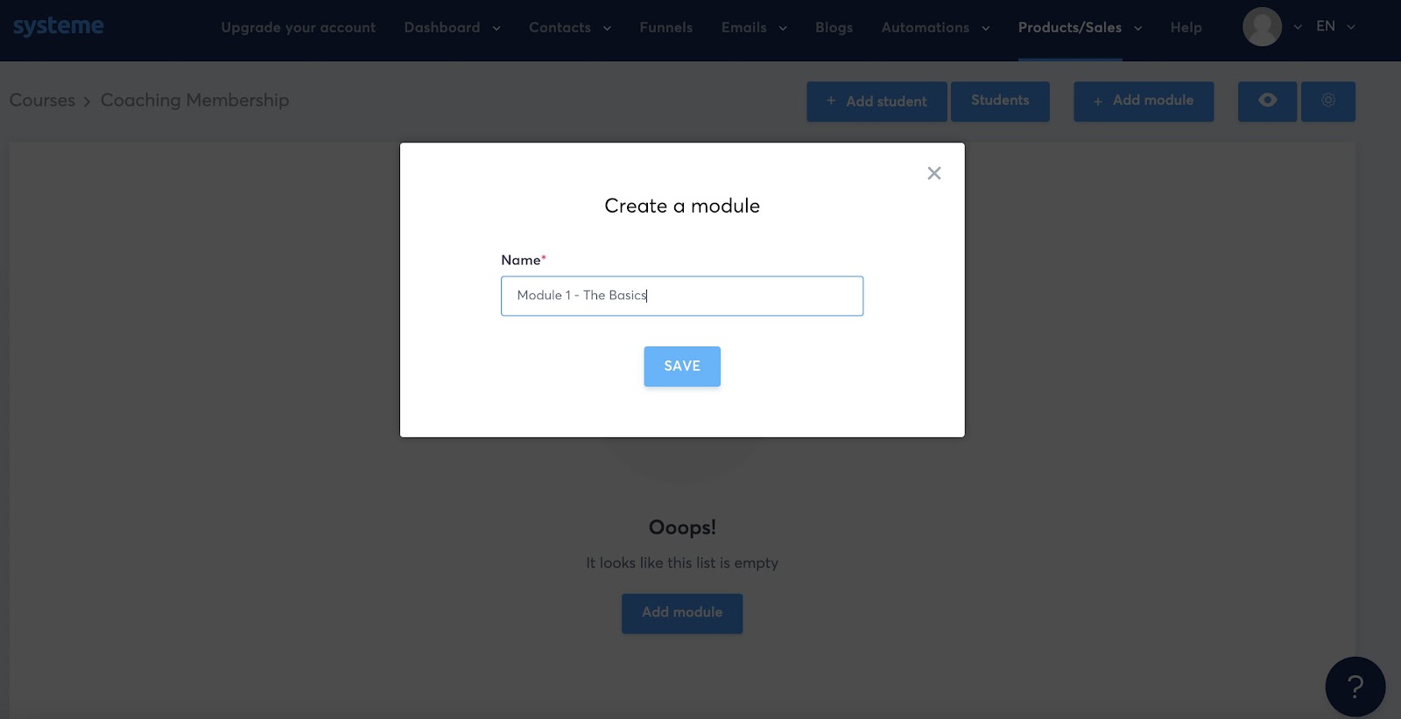
Task: Close the Create a module dialog
Action: pyautogui.click(x=934, y=173)
